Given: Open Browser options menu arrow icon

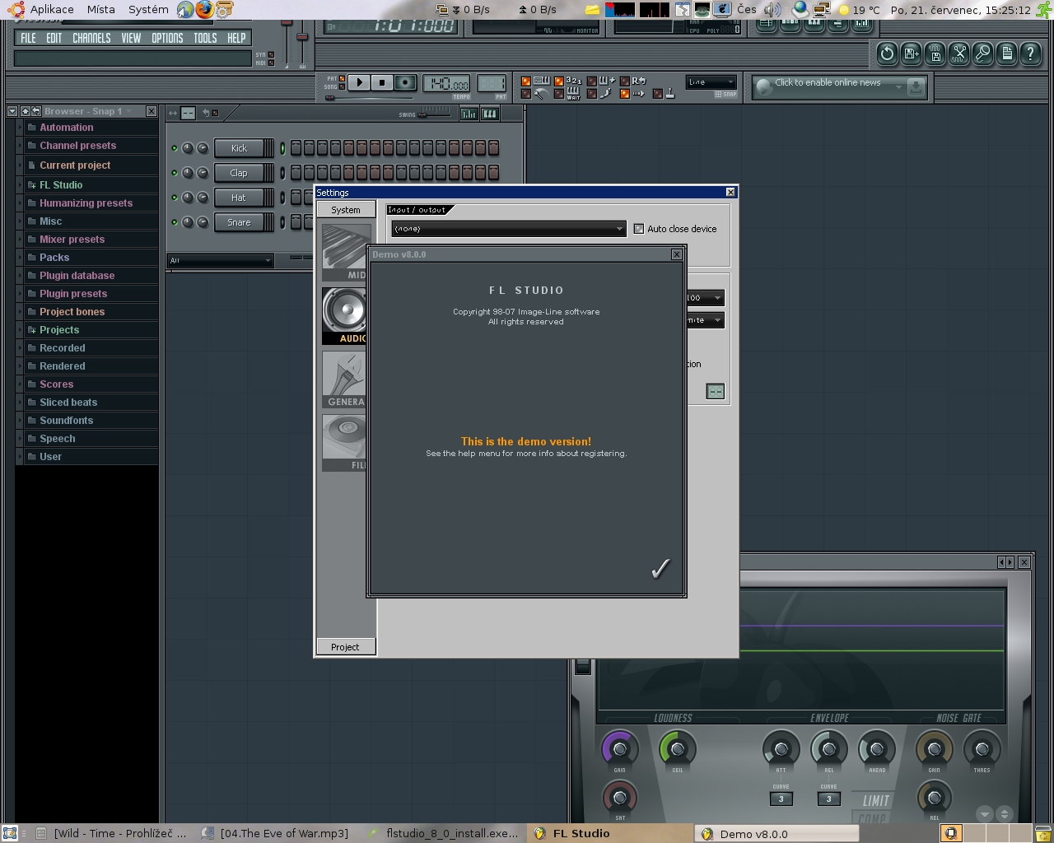Looking at the screenshot, I should pos(12,111).
